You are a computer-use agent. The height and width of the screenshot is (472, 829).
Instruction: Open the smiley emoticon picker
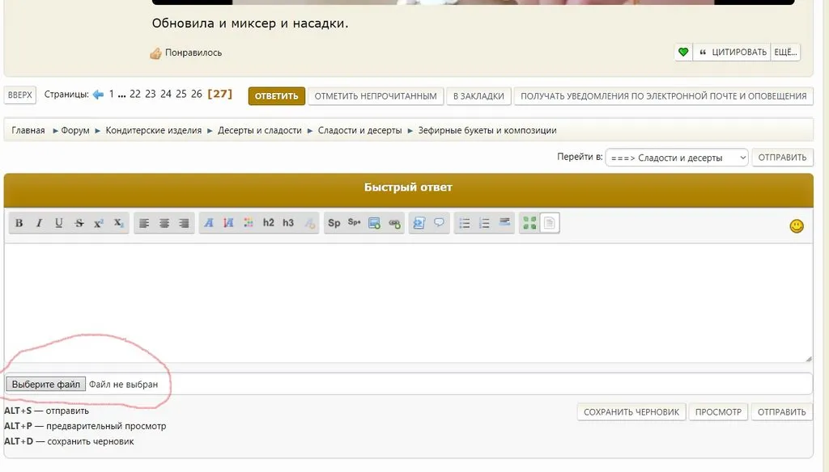coord(797,226)
